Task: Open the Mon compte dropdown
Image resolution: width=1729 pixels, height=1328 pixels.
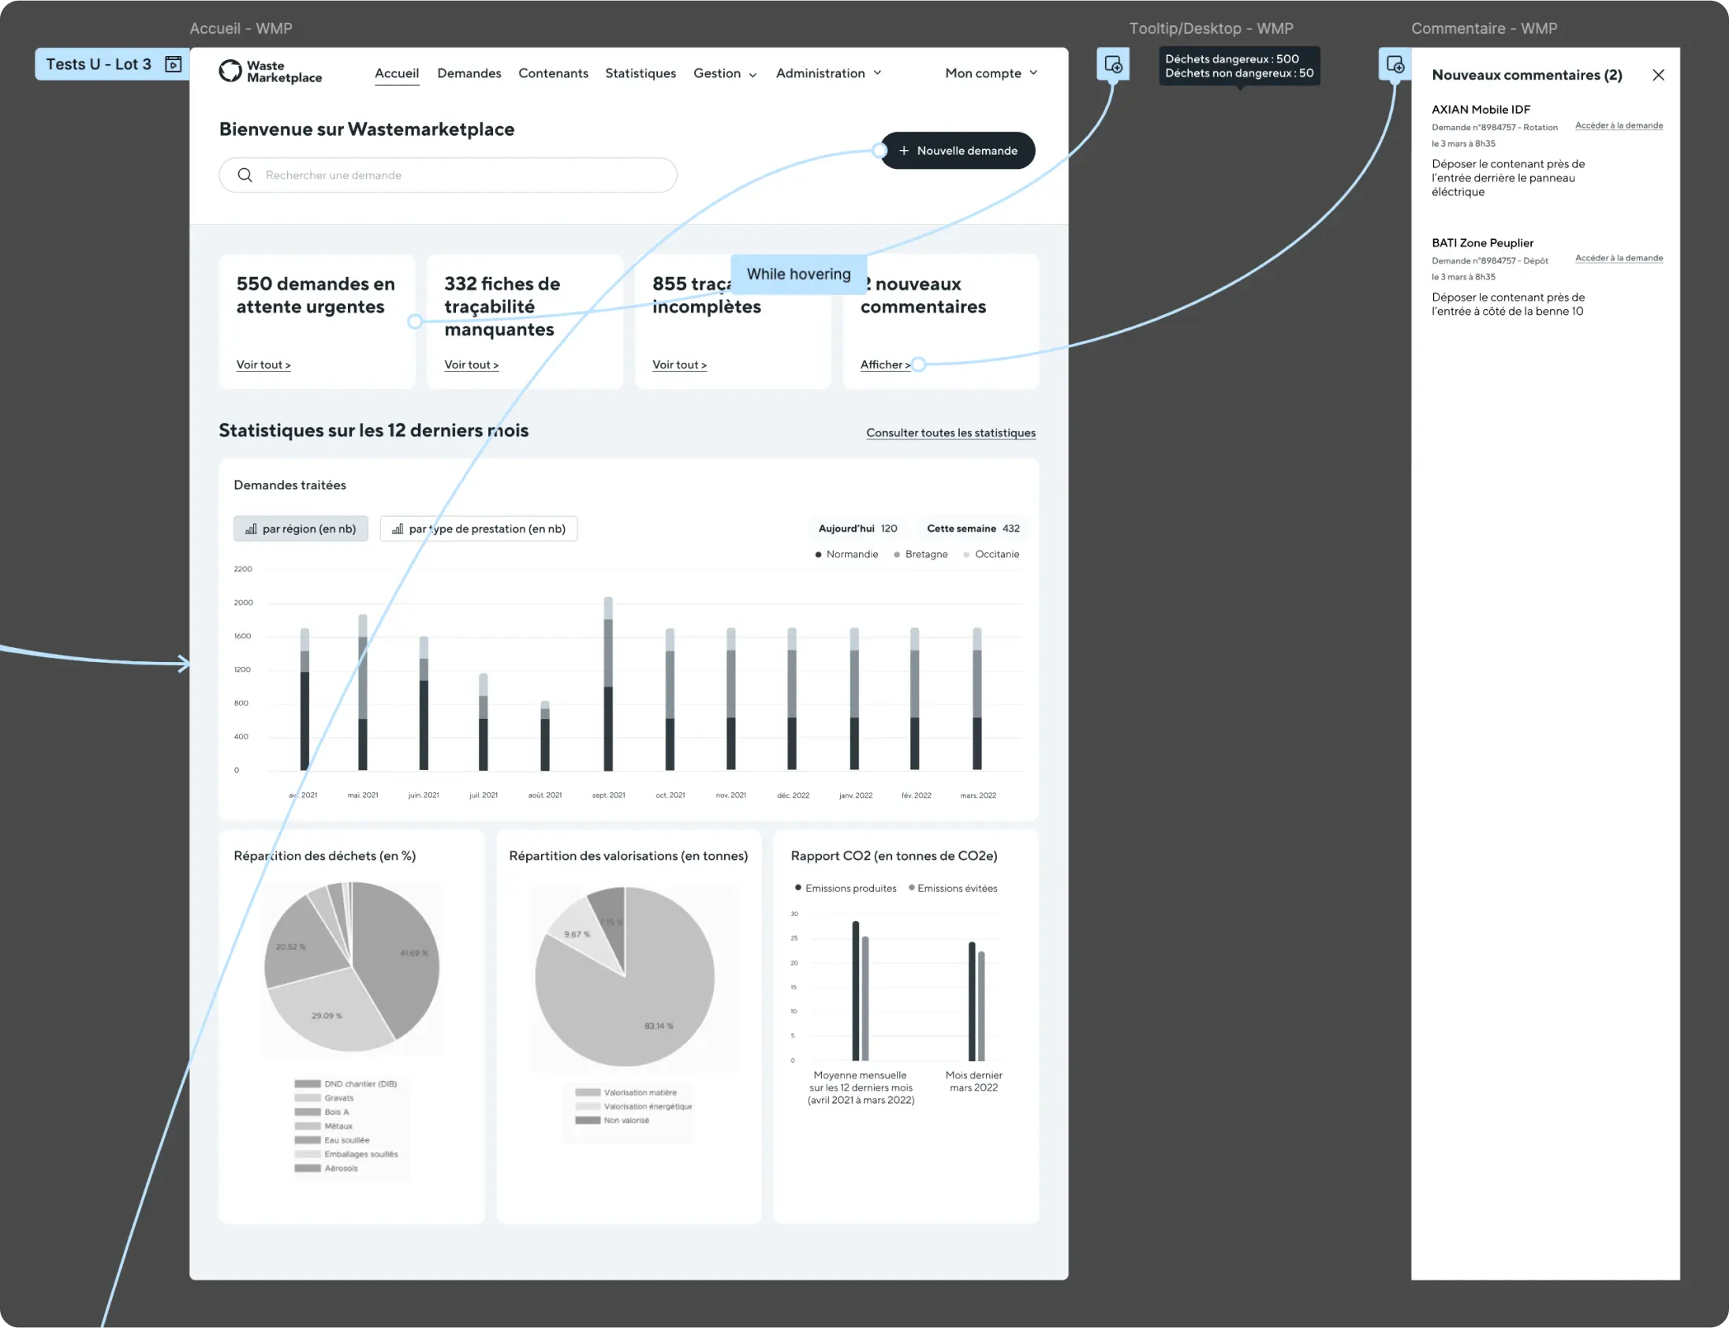Action: pyautogui.click(x=990, y=73)
